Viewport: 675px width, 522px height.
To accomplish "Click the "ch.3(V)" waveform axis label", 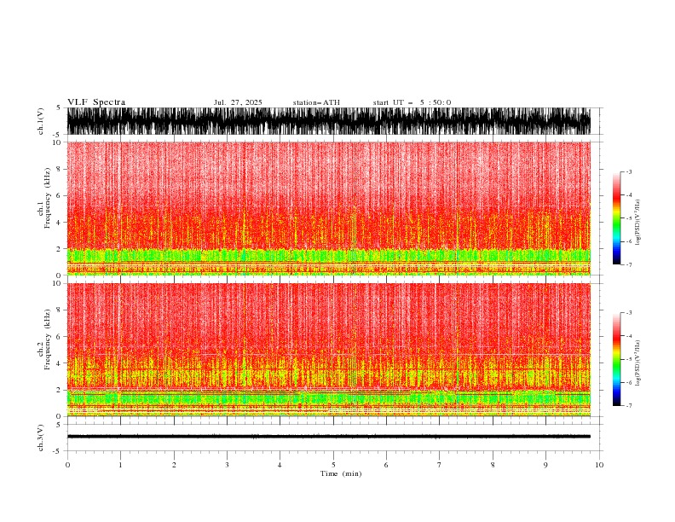I will click(x=41, y=438).
